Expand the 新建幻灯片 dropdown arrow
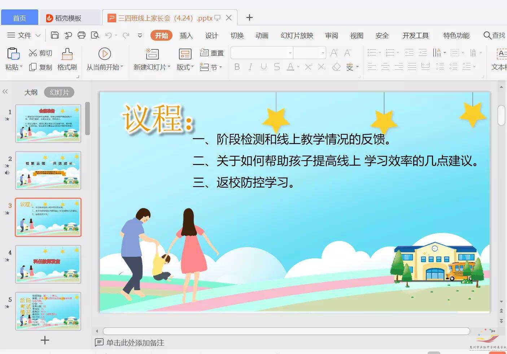This screenshot has height=354, width=507. [169, 67]
